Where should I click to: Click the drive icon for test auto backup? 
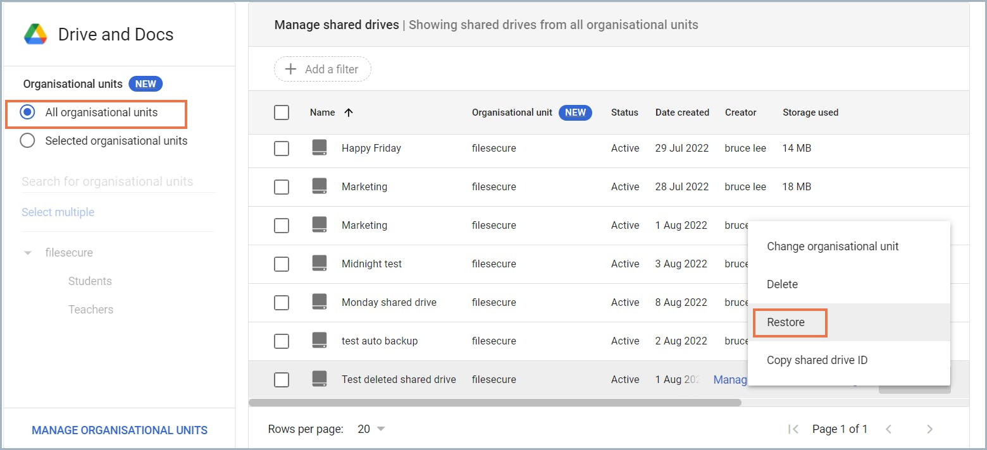(320, 341)
